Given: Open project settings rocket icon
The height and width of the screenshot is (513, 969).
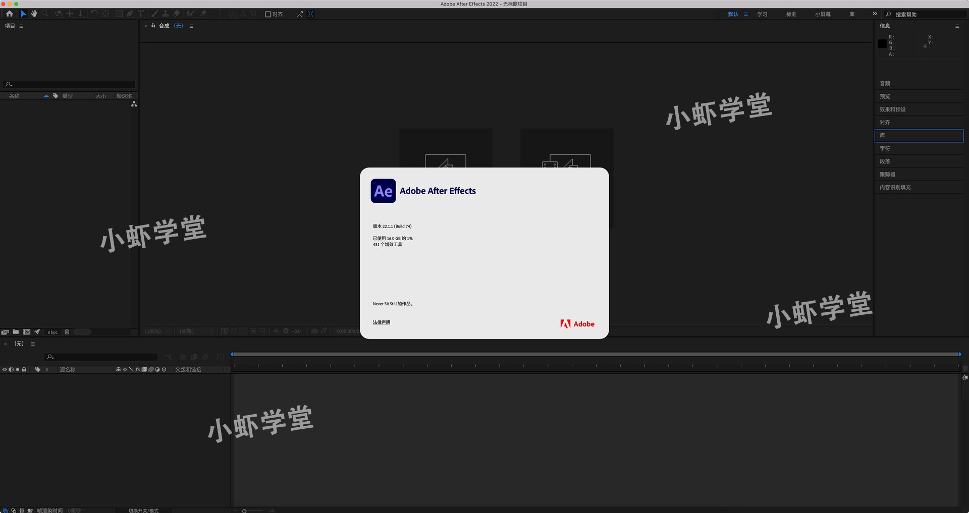Looking at the screenshot, I should 37,332.
